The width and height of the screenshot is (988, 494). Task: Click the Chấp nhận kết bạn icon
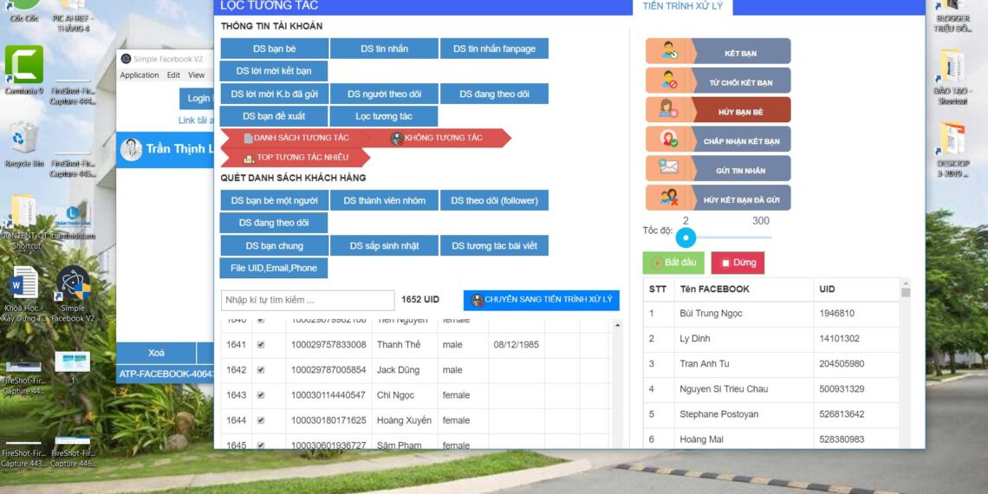(x=669, y=139)
